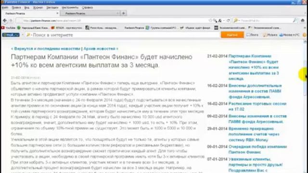Click the Почта item in the Mail.ru toolbar

coord(252,35)
